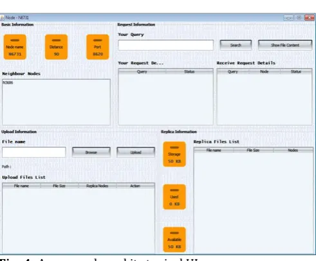Click Nodes header in Replica Files List
The image size is (316, 261).
pyautogui.click(x=293, y=150)
